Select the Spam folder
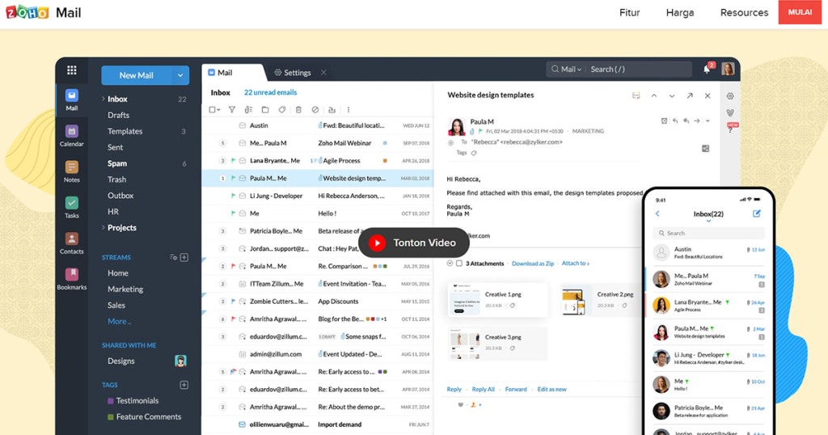Image resolution: width=828 pixels, height=435 pixels. pyautogui.click(x=117, y=163)
